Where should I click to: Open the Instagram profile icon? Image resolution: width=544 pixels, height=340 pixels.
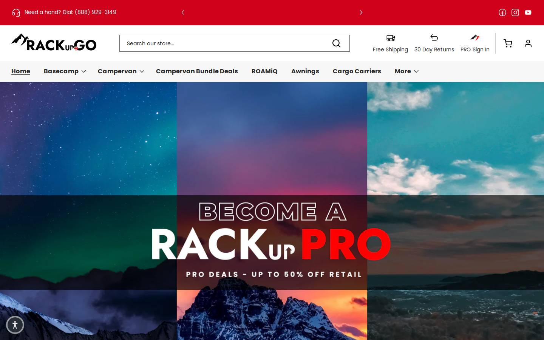(515, 12)
